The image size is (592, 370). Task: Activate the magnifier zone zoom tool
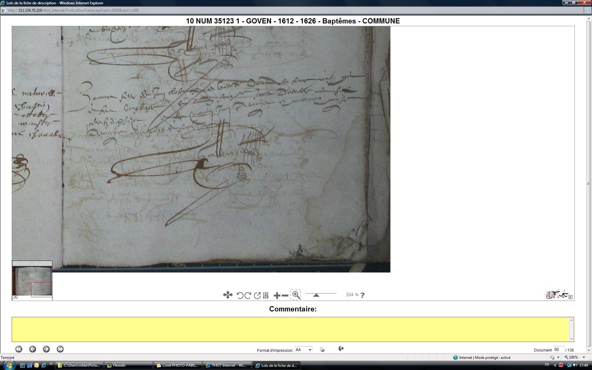coord(296,295)
